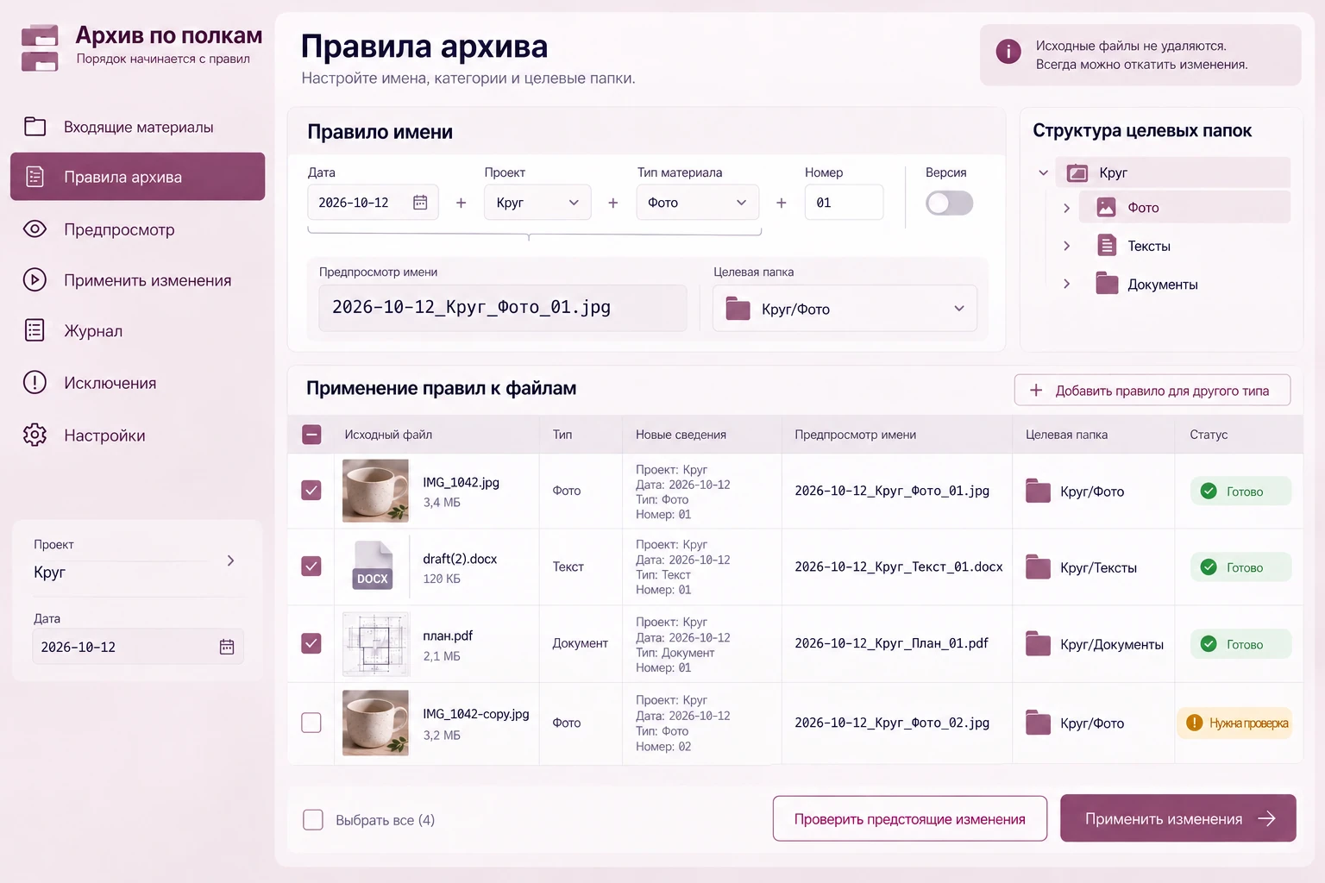Open the Настройки section

point(137,435)
